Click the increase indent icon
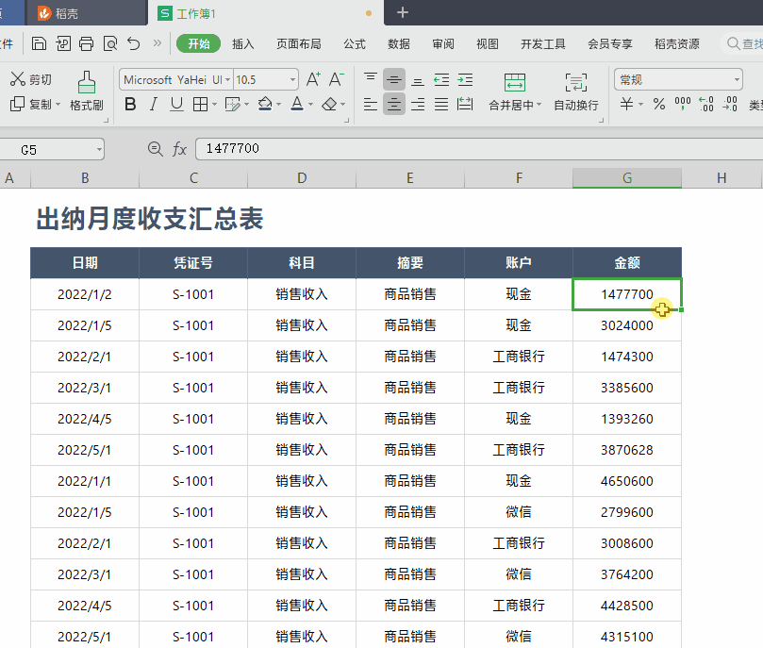 465,79
